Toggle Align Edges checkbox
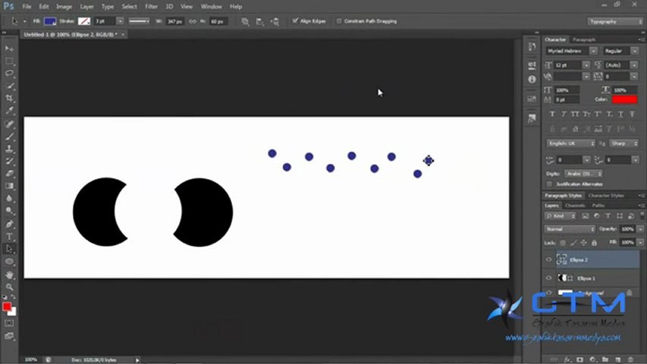This screenshot has height=364, width=647. pos(295,20)
